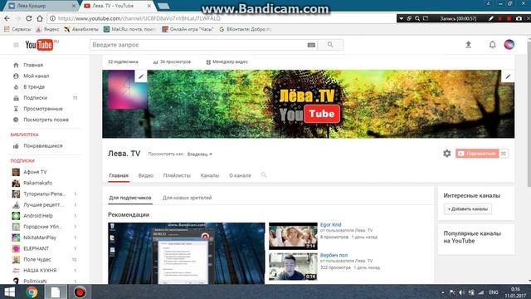Click Добавить каналы button
This screenshot has width=531, height=299.
pyautogui.click(x=468, y=208)
